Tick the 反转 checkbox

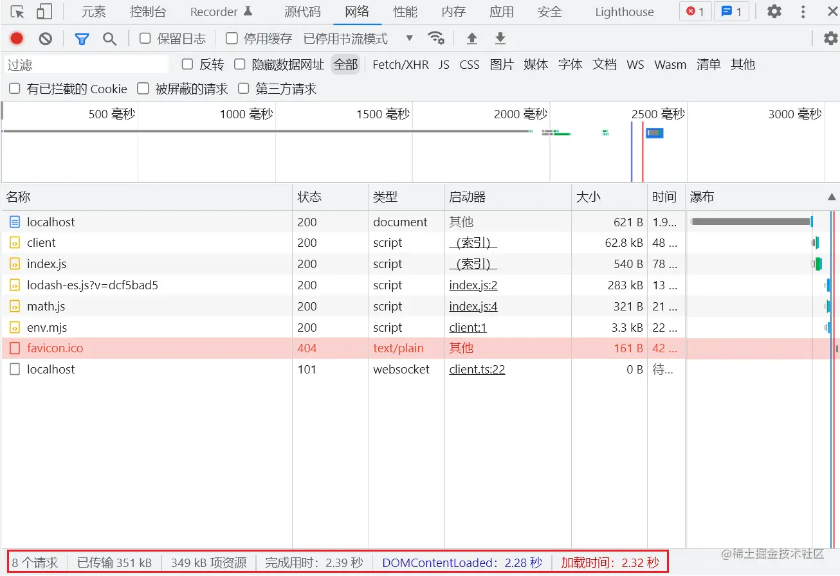coord(187,64)
